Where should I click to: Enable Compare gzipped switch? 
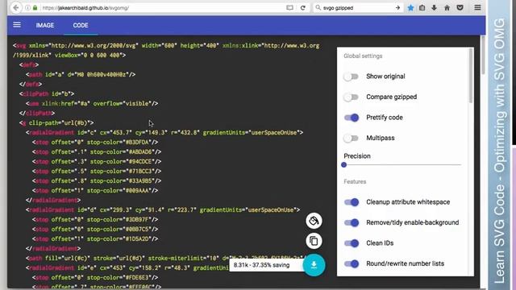[x=352, y=97]
